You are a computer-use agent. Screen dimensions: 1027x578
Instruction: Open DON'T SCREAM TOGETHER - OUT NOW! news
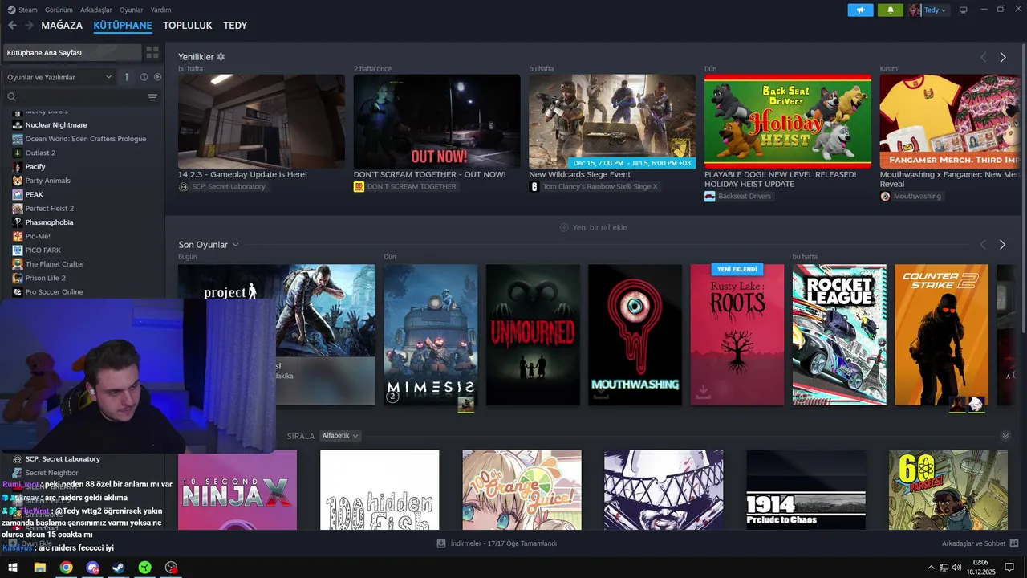pos(436,121)
